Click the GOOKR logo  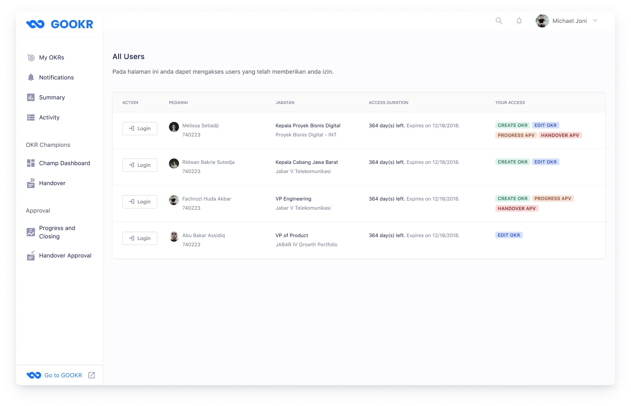[x=60, y=24]
